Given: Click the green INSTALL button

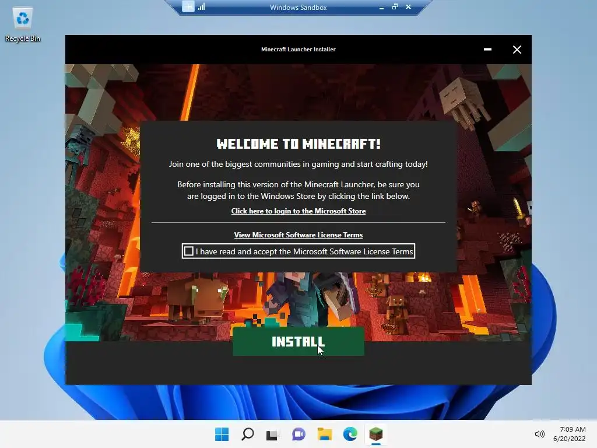Looking at the screenshot, I should (298, 341).
